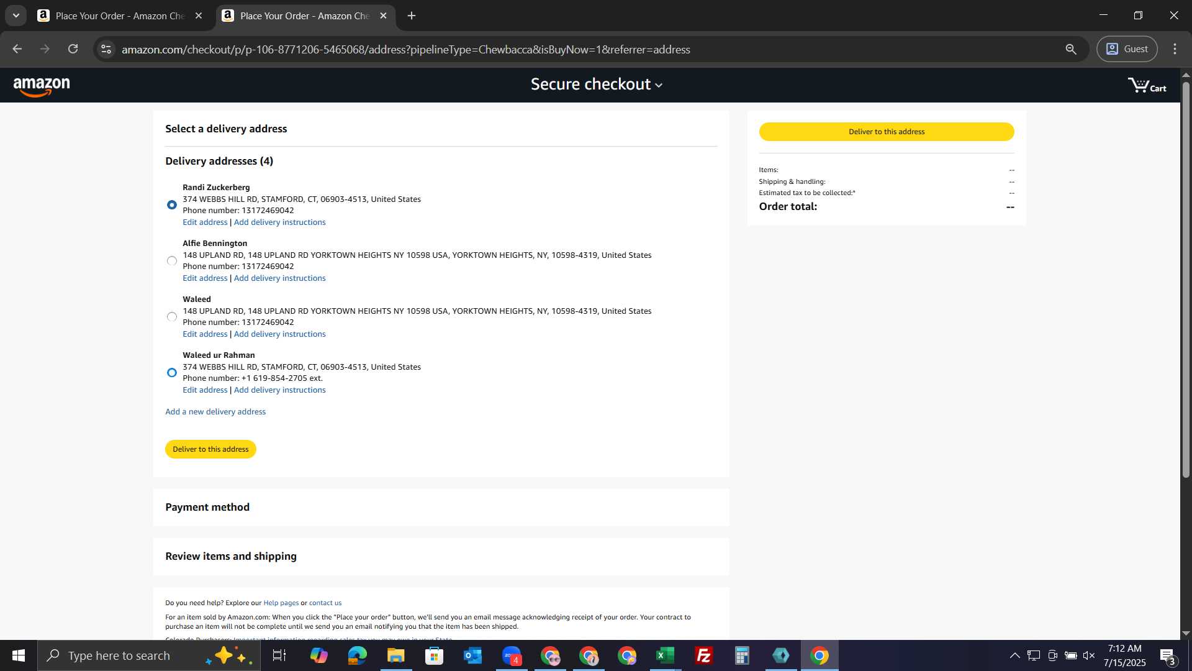The image size is (1192, 671).
Task: Show hidden system tray icons
Action: [1014, 655]
